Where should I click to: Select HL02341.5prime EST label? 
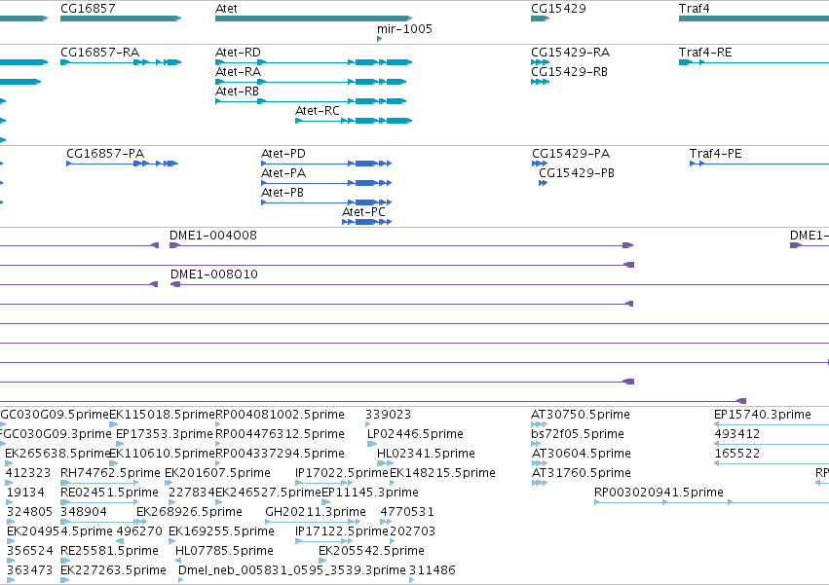(x=426, y=454)
